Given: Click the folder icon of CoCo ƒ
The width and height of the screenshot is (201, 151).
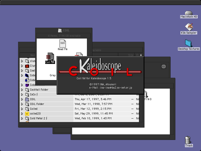Looking at the screenshot, I should point(27,95).
